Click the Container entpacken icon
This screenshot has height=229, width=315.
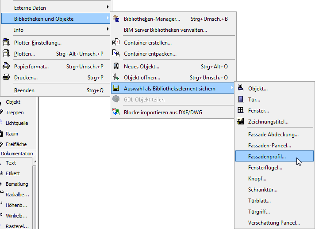pyautogui.click(x=116, y=54)
